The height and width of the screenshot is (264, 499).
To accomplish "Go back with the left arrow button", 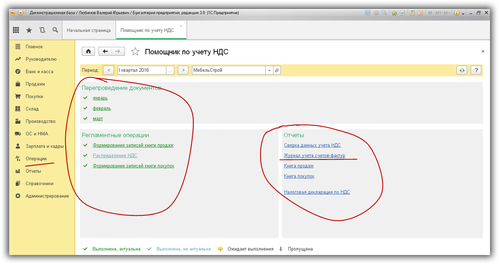I will click(x=105, y=51).
